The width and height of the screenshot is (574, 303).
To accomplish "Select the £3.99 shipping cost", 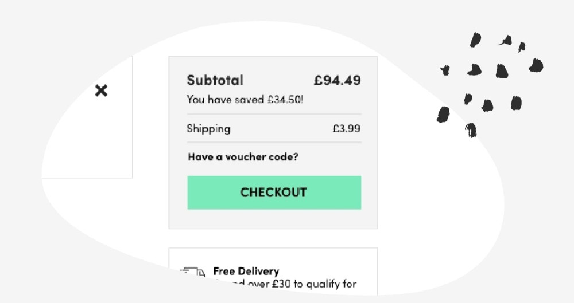I will [347, 129].
